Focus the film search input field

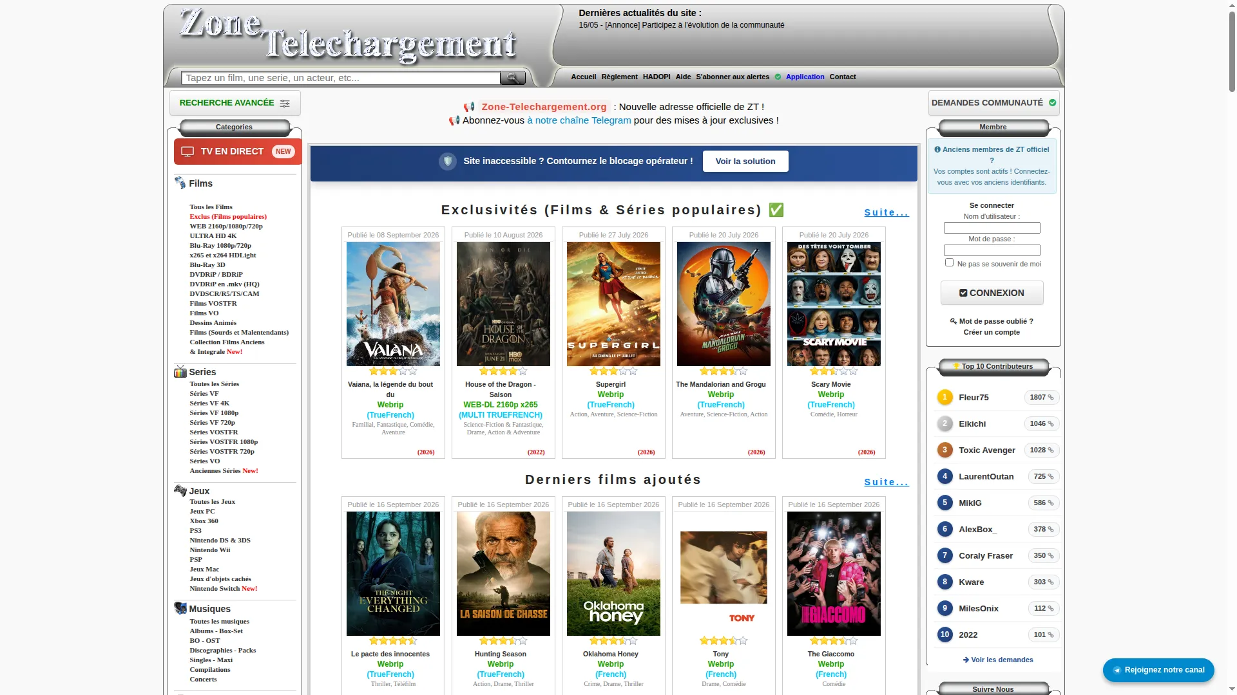[341, 78]
